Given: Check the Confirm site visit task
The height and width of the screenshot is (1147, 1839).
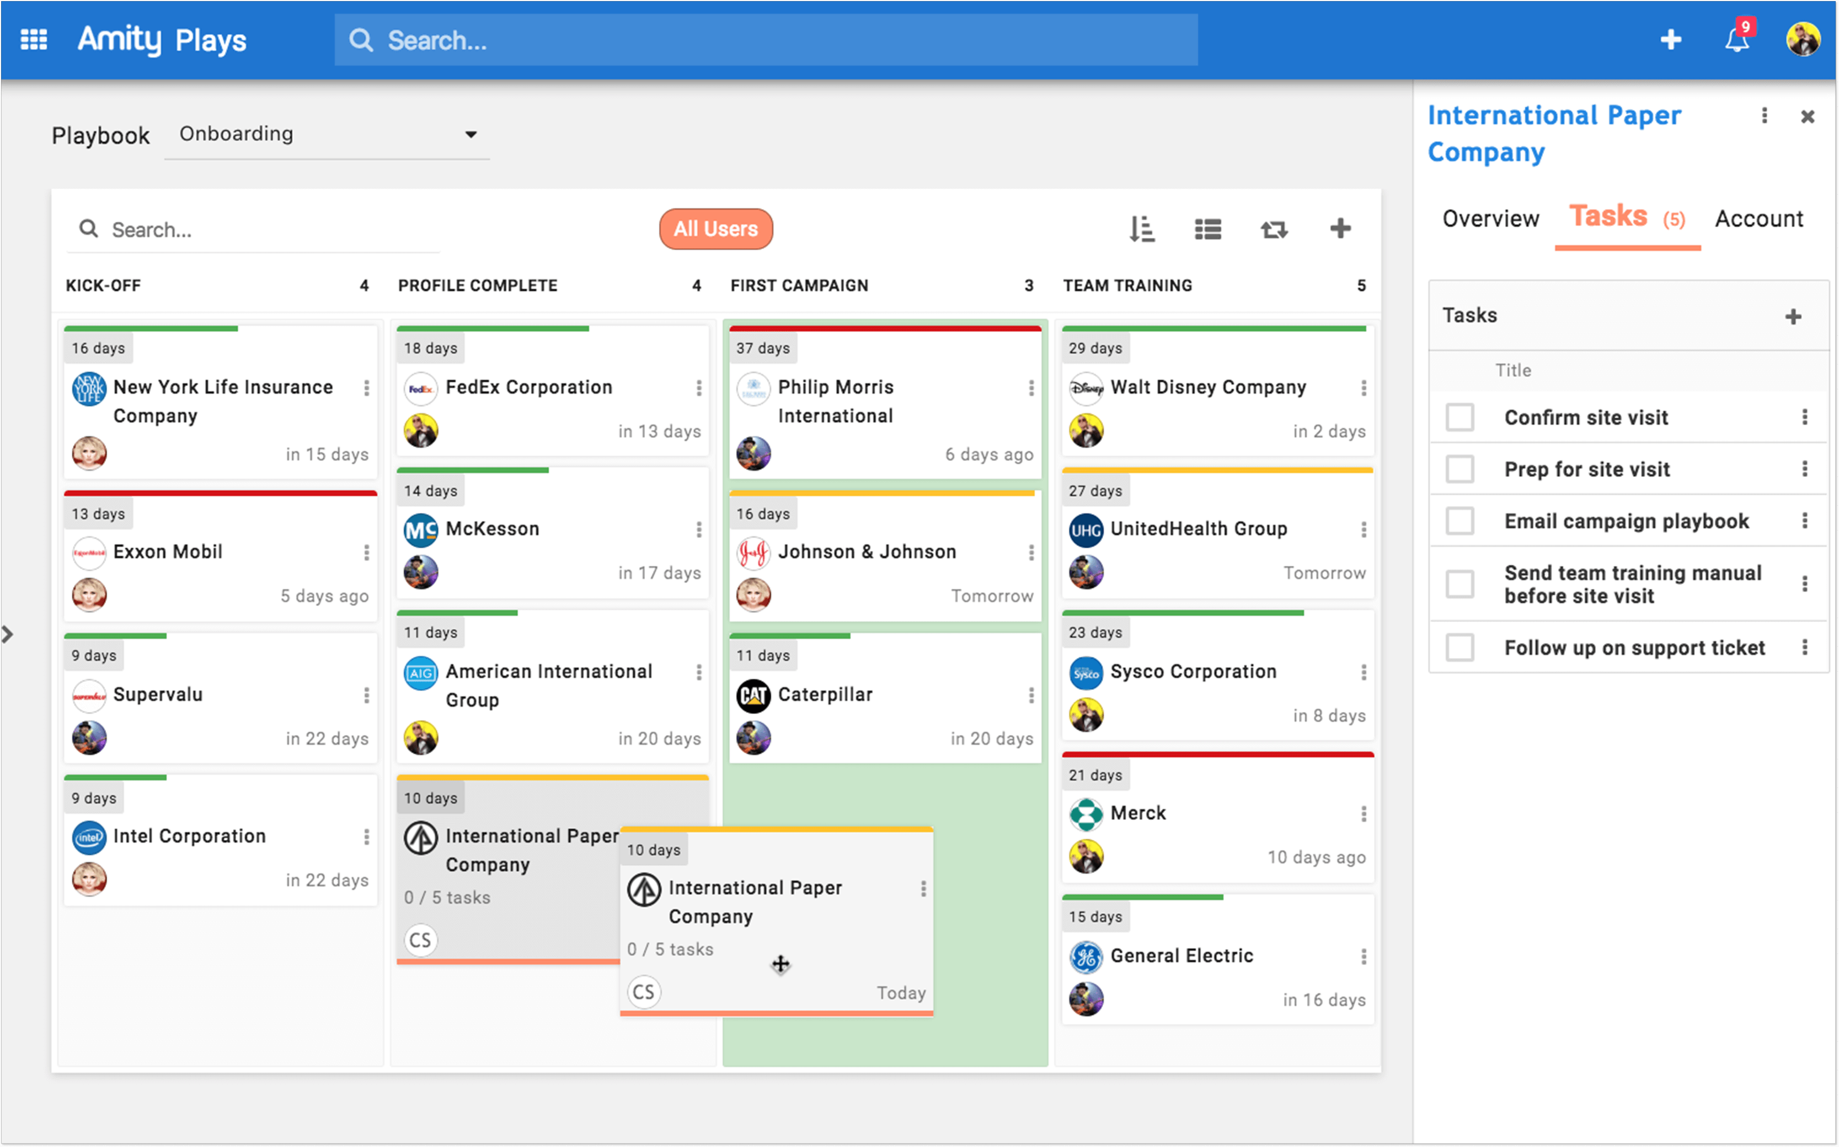Looking at the screenshot, I should pyautogui.click(x=1460, y=417).
